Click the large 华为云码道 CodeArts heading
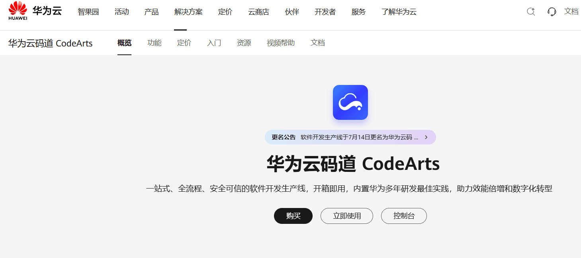Viewport: 581px width, 258px height. [353, 164]
